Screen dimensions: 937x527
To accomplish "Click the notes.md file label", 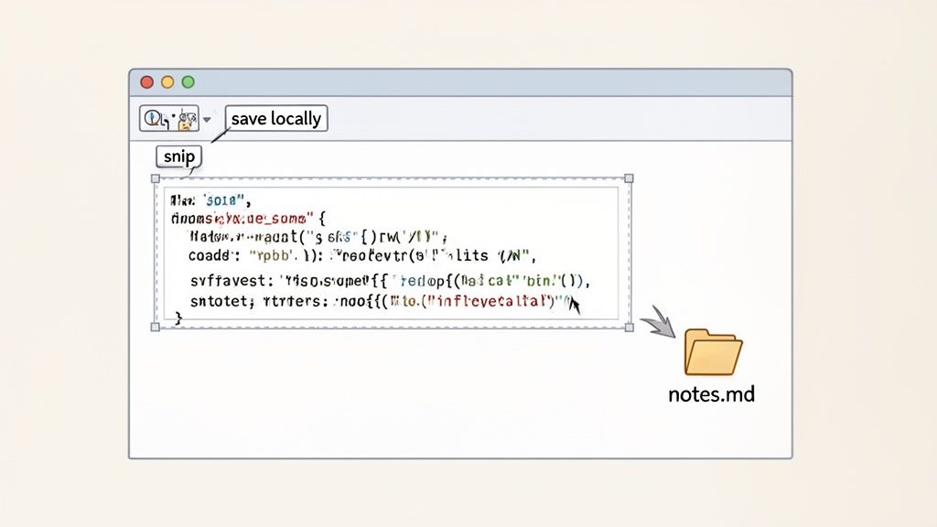I will point(712,395).
